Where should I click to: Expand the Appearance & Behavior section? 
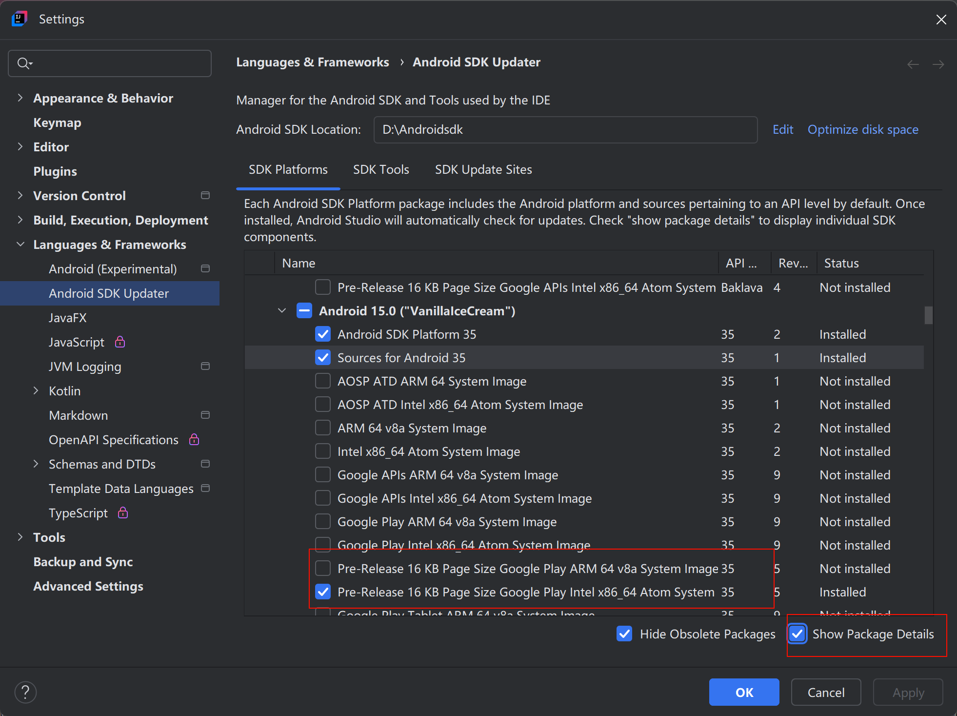pyautogui.click(x=20, y=98)
